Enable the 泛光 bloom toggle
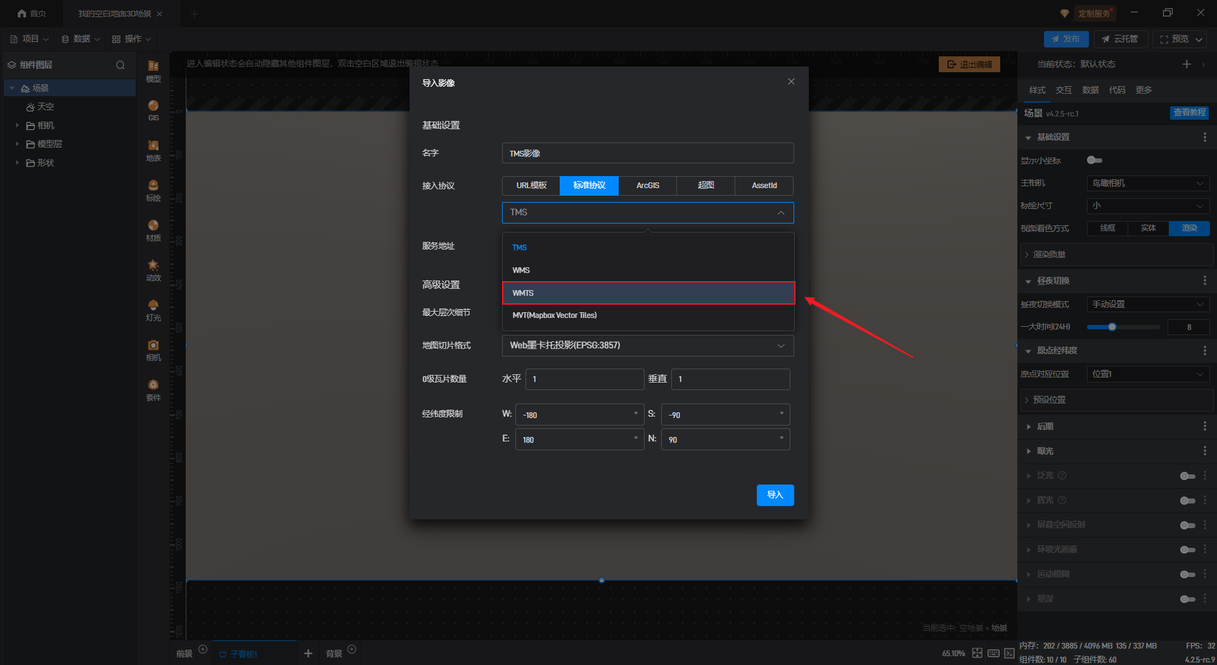The image size is (1217, 665). click(1187, 476)
